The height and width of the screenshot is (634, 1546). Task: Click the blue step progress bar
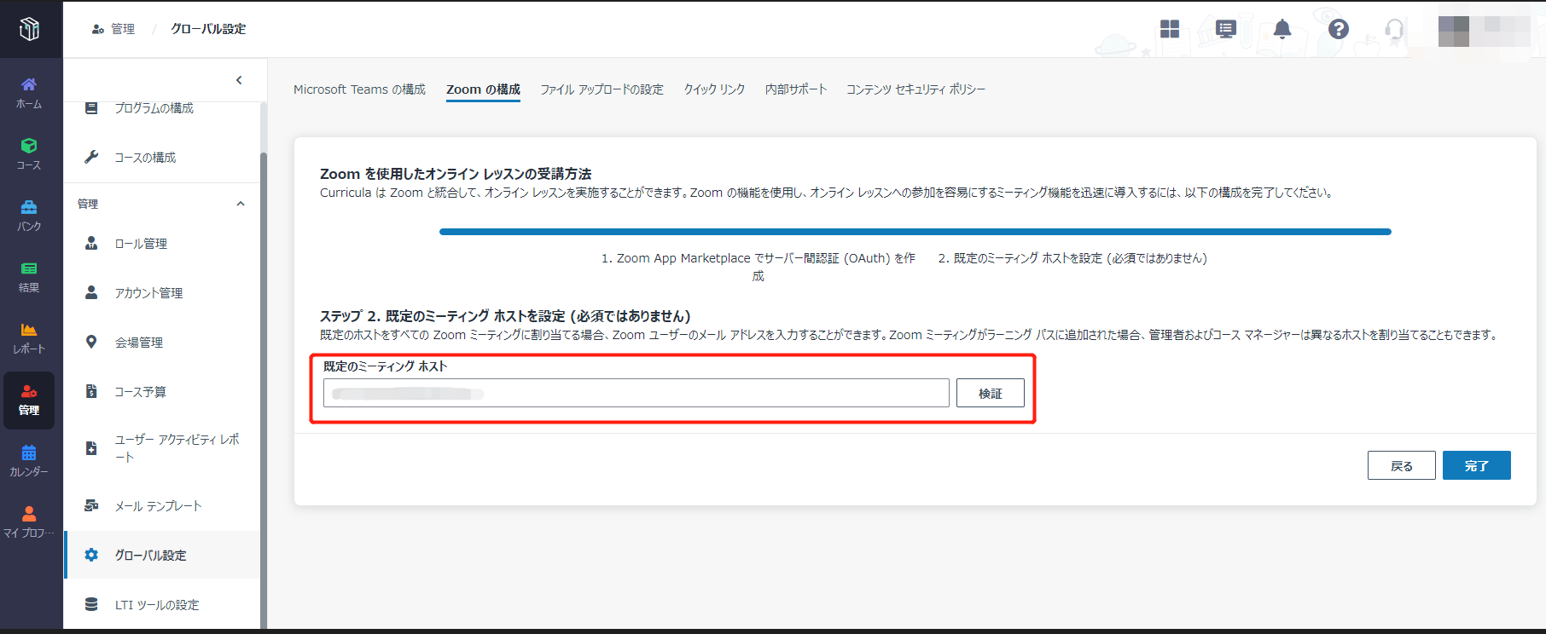click(x=915, y=232)
